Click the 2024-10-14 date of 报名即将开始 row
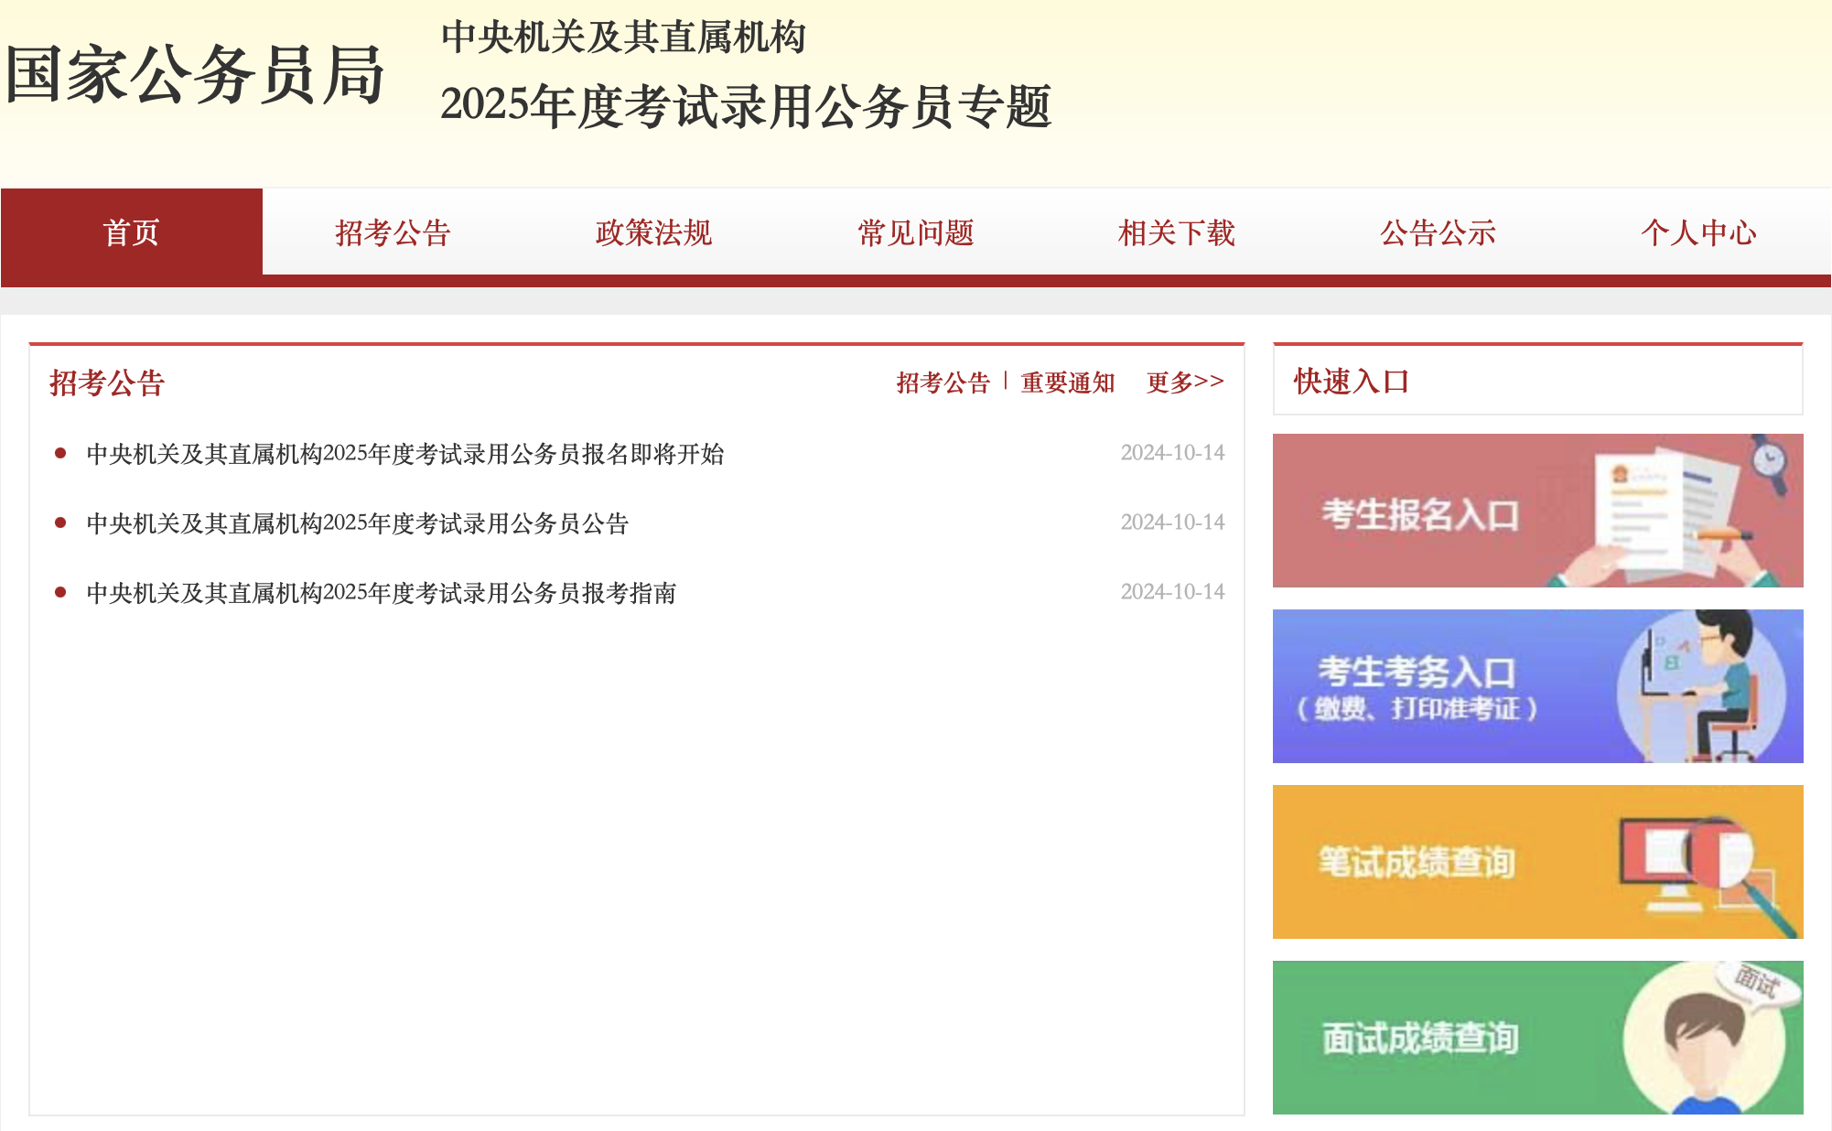 [x=1172, y=453]
